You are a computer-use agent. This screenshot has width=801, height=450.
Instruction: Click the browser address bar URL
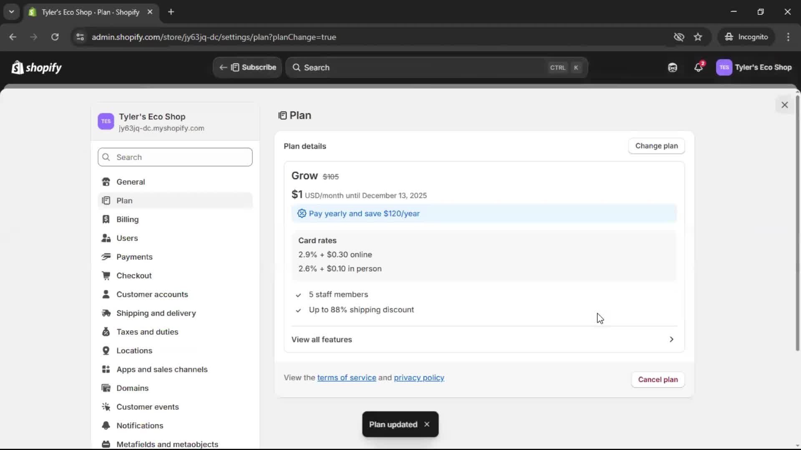[x=214, y=37]
